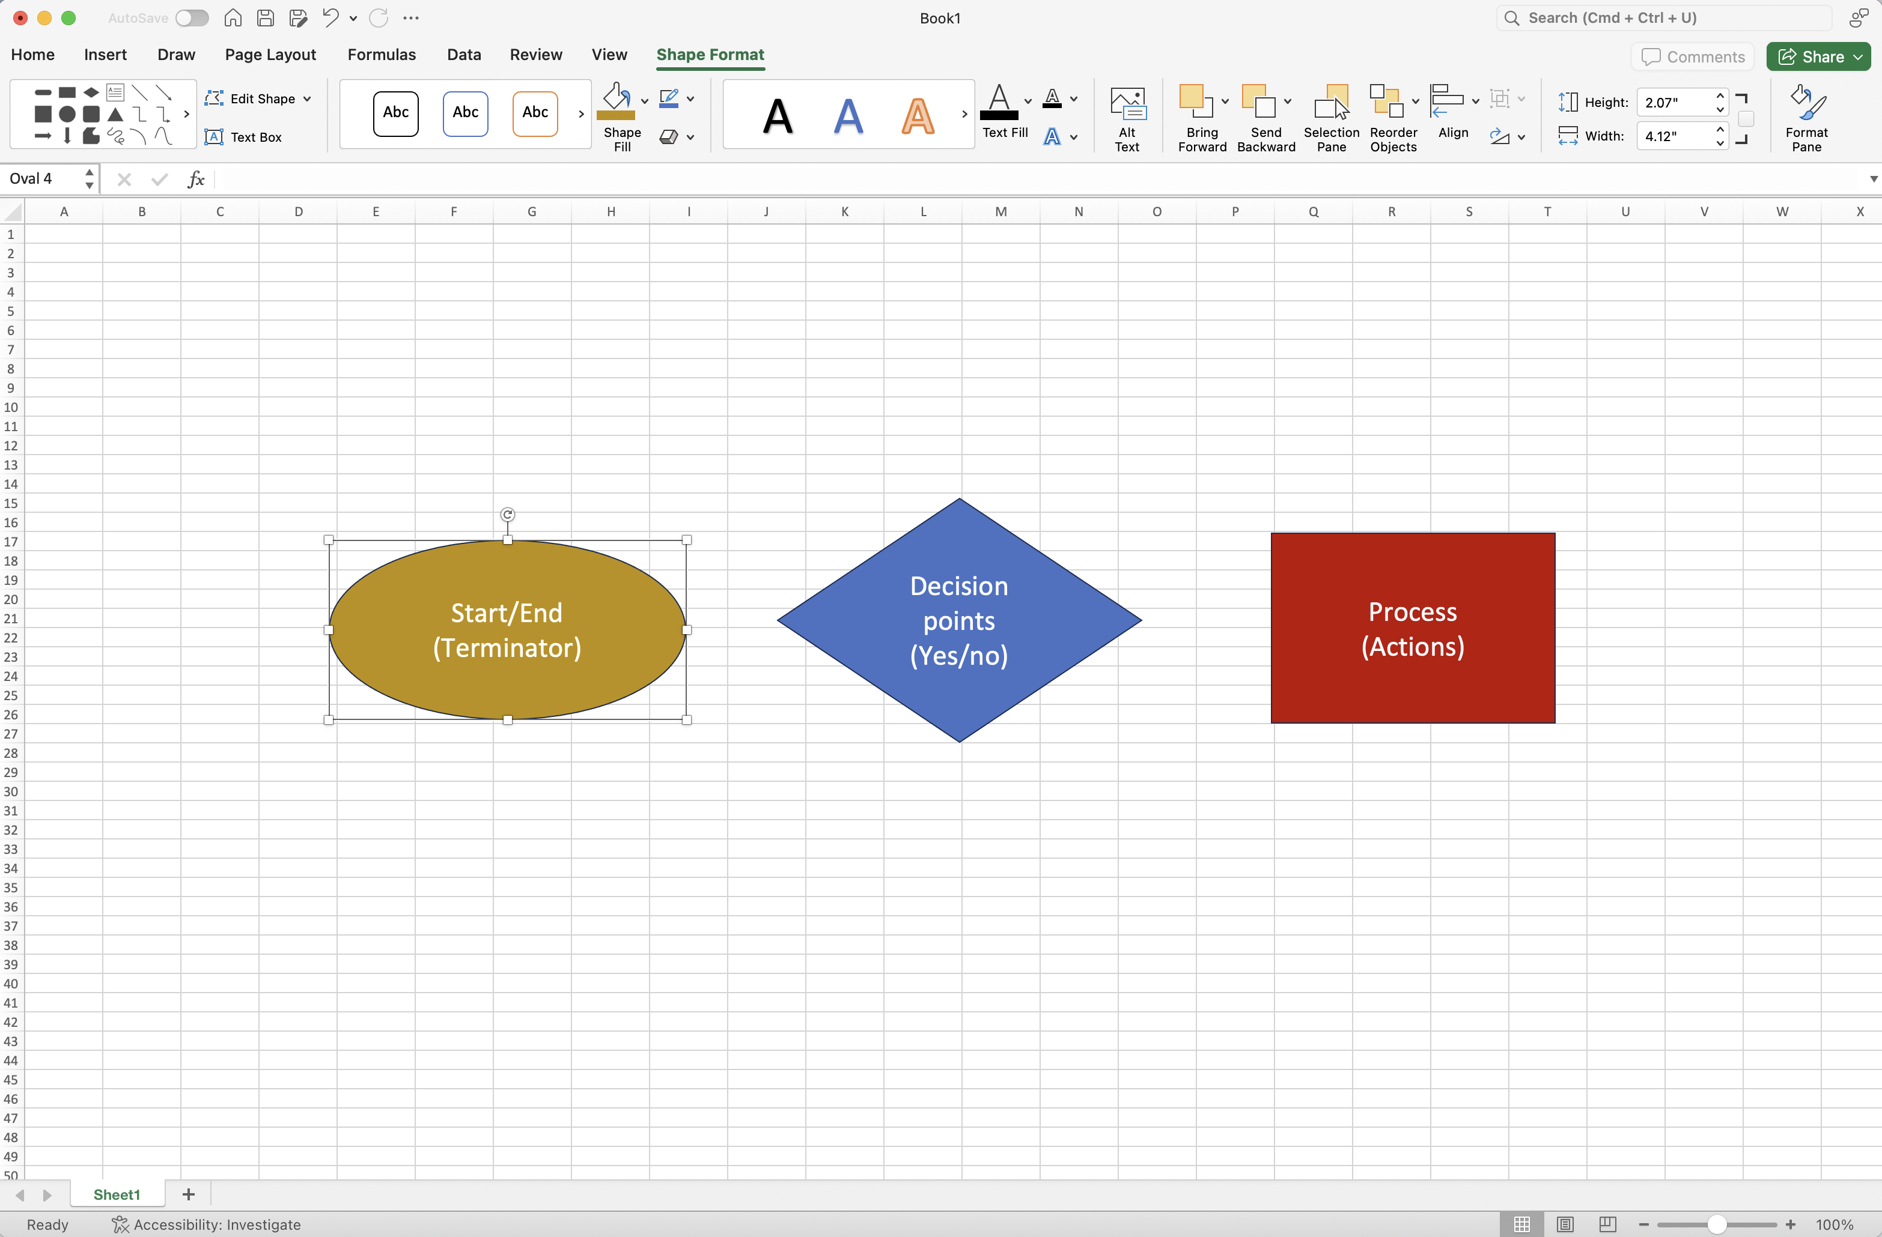Image resolution: width=1882 pixels, height=1237 pixels.
Task: Expand the Edit Shape dropdown
Action: click(307, 99)
